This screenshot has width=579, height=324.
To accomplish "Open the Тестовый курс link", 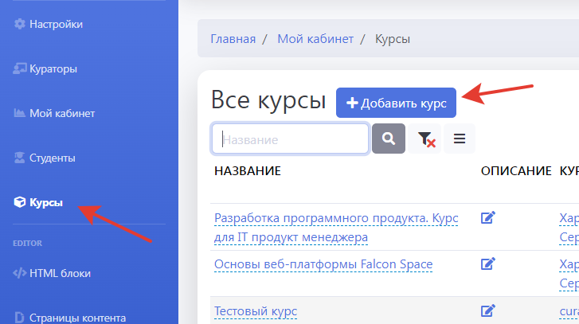I will click(x=255, y=310).
